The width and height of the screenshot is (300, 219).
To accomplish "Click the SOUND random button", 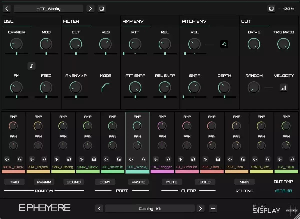I will click(74, 182).
